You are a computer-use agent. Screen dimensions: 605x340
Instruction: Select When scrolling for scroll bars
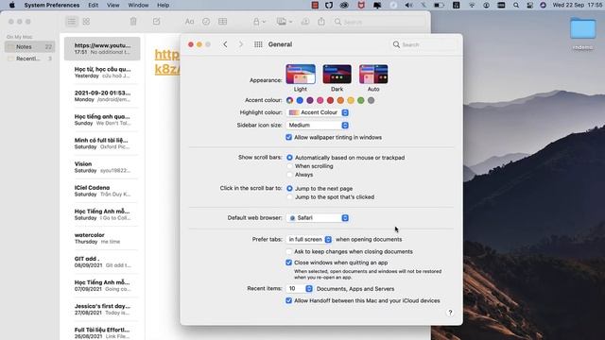(x=289, y=166)
